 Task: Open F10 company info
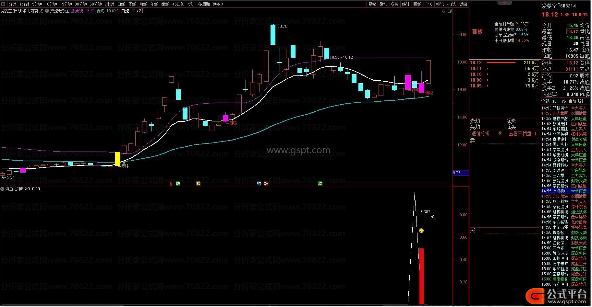(x=429, y=4)
